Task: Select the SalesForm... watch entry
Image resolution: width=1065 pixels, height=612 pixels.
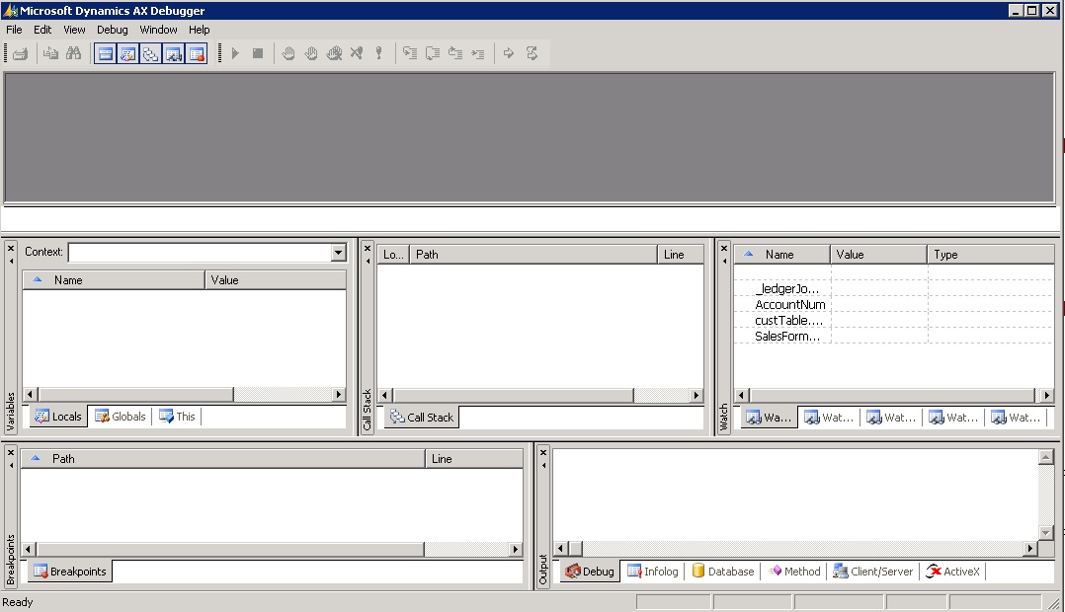Action: pyautogui.click(x=787, y=336)
